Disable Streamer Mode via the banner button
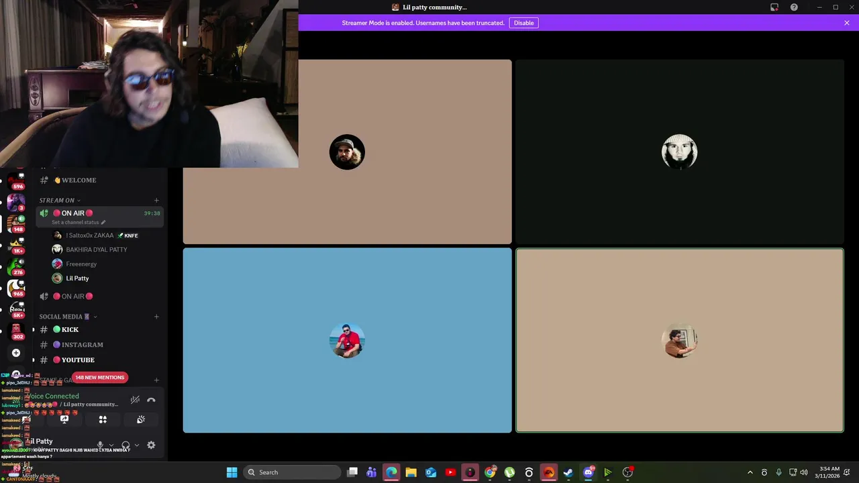Image resolution: width=859 pixels, height=483 pixels. (523, 23)
